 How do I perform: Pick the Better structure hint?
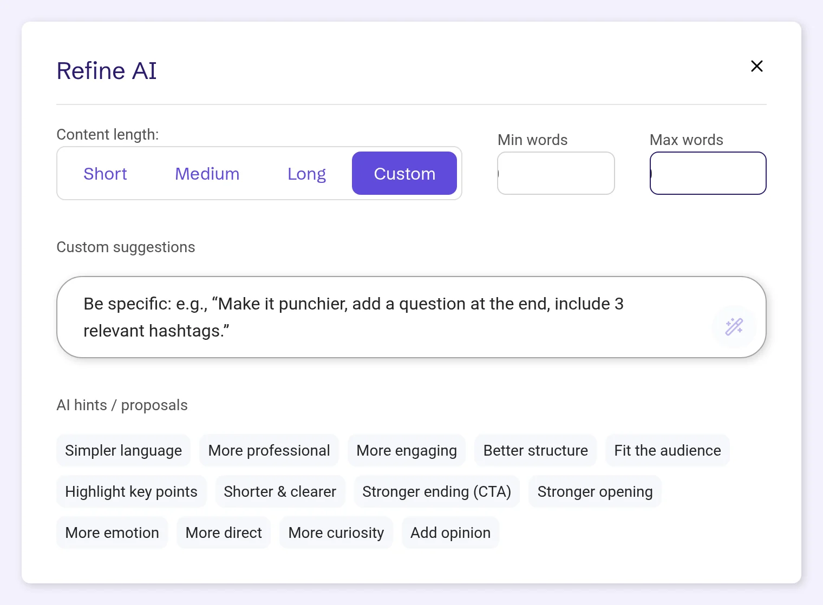pyautogui.click(x=535, y=450)
